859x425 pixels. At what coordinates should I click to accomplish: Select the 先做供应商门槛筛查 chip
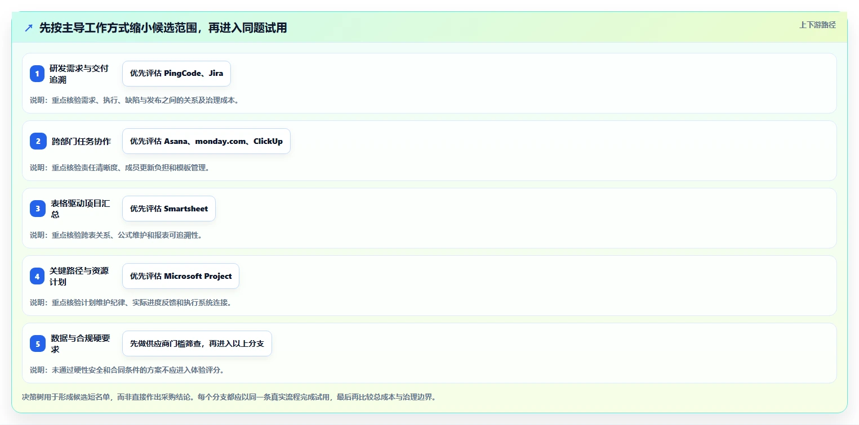[x=197, y=343]
